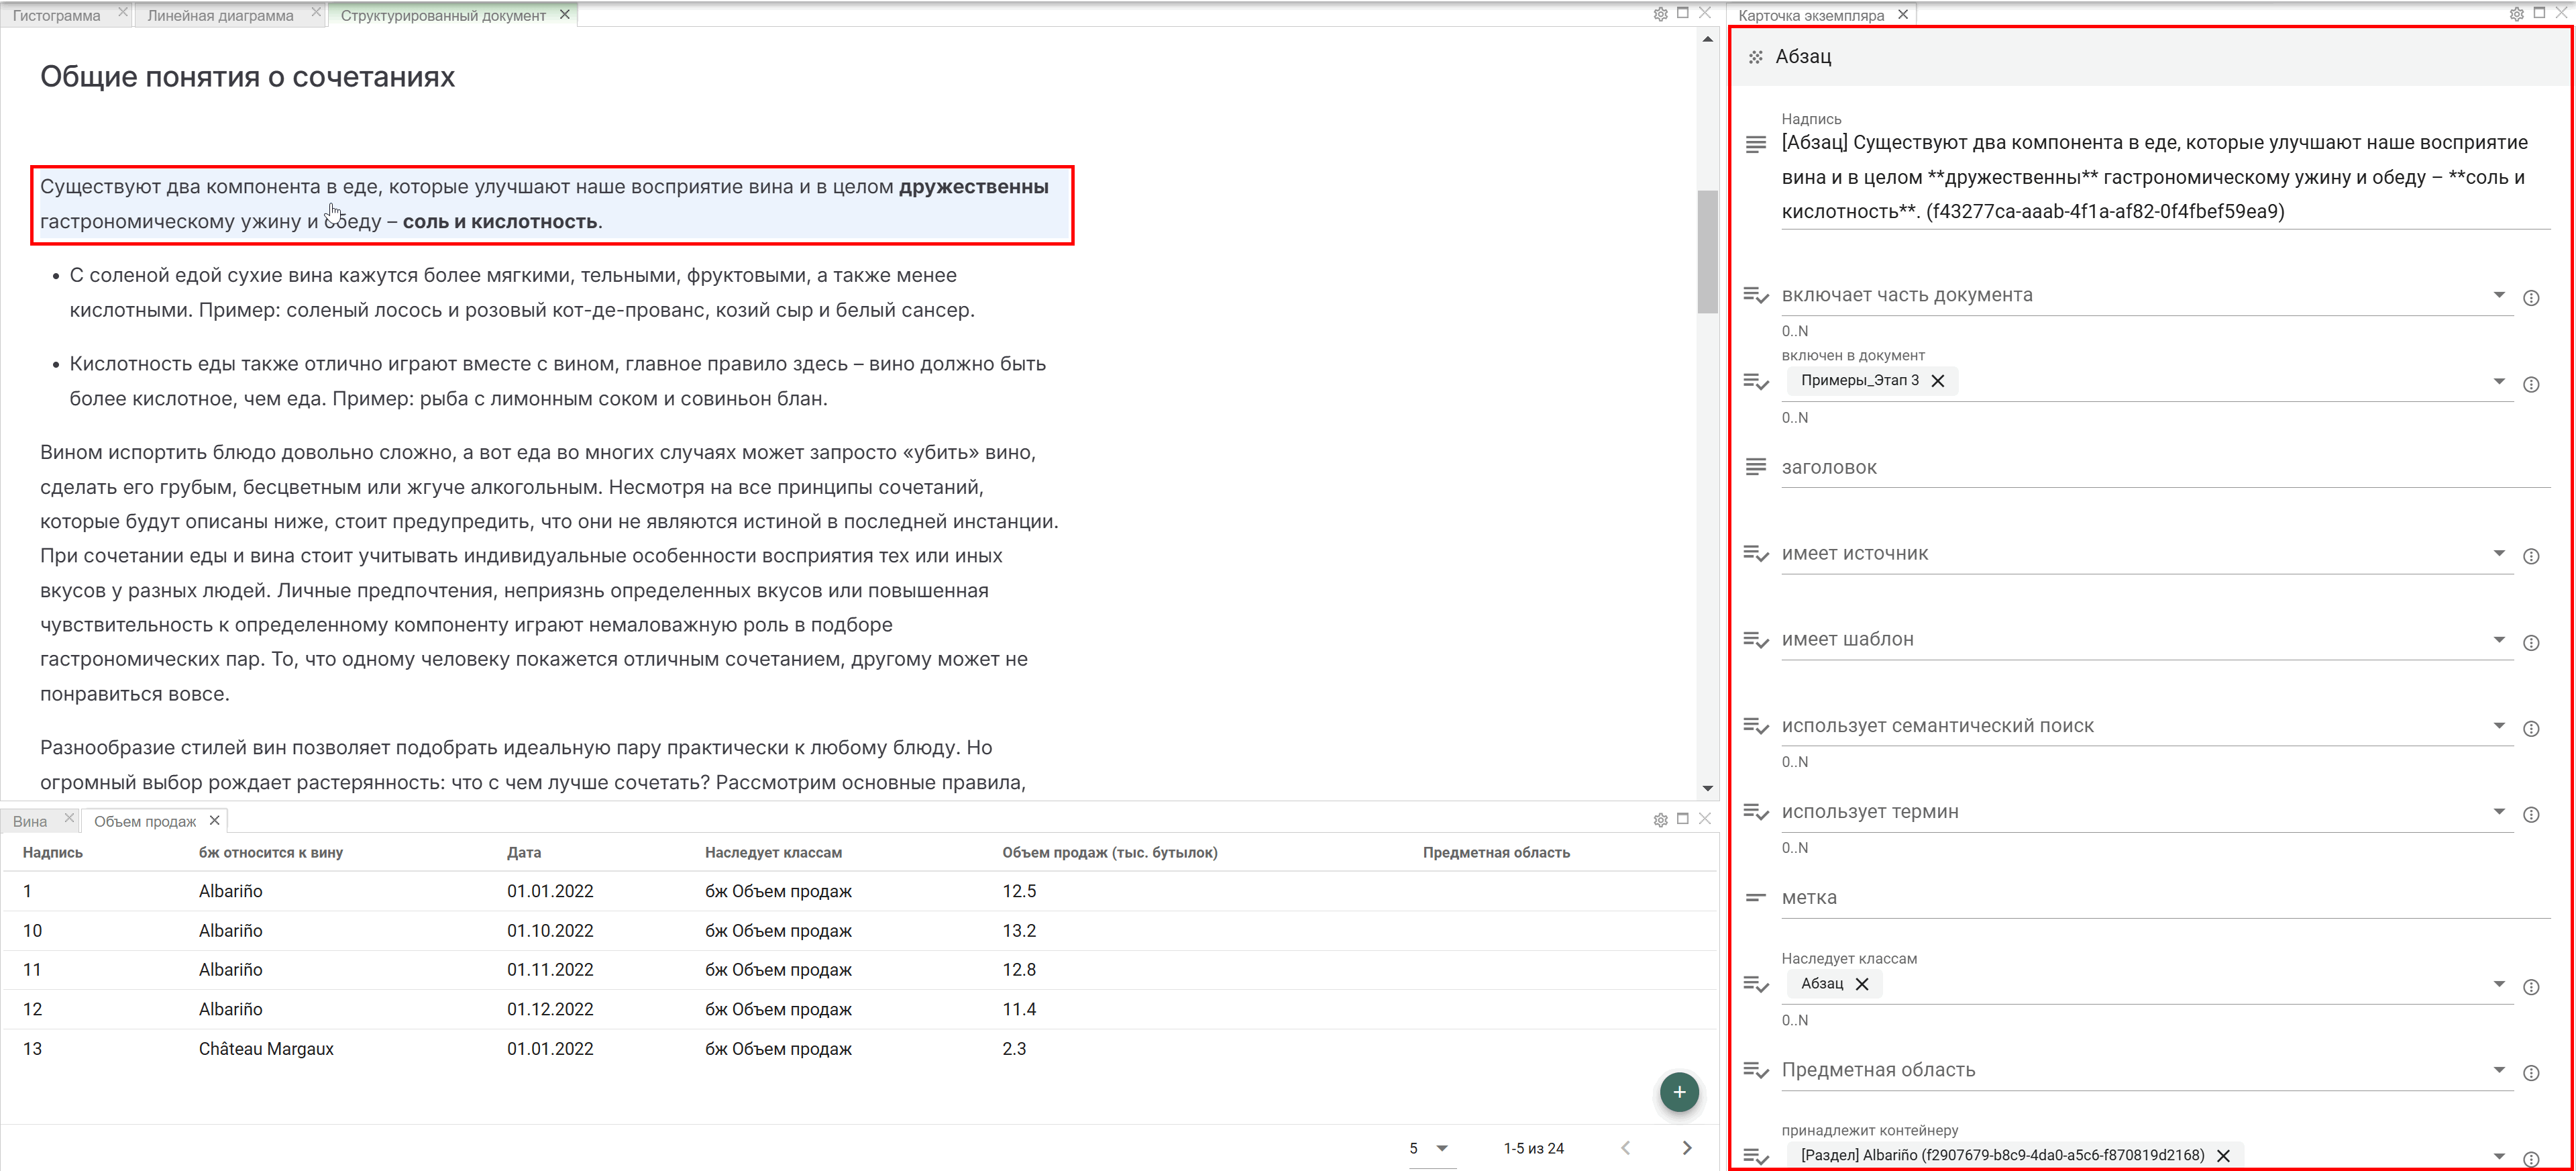Click the cell with value 13.2

(x=1019, y=931)
